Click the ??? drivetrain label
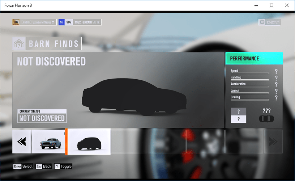 pos(266,111)
